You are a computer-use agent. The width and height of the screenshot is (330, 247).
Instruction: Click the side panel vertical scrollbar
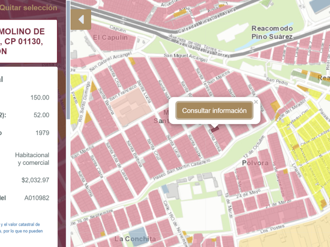(68, 60)
